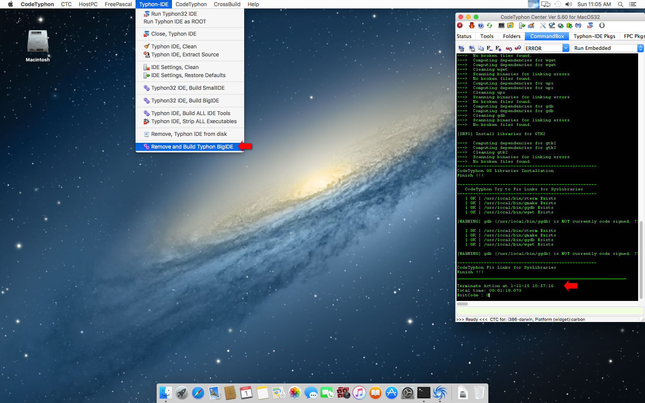Viewport: 645px width, 403px height.
Task: Click the broom clean toolbar icon
Action: click(x=531, y=25)
